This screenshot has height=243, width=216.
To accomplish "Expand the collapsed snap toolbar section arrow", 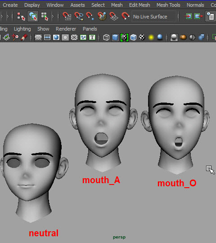I will (53, 16).
